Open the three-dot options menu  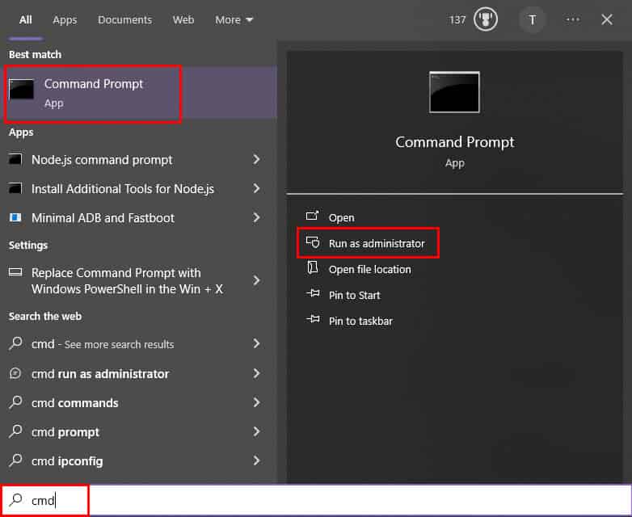573,19
